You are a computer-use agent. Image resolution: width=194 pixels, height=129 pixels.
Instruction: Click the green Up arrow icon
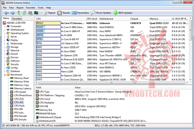click(x=19, y=13)
